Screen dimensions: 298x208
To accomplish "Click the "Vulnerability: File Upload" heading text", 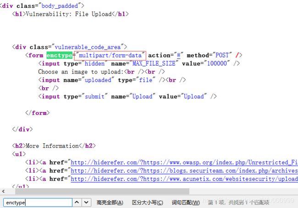I will 69,14.
